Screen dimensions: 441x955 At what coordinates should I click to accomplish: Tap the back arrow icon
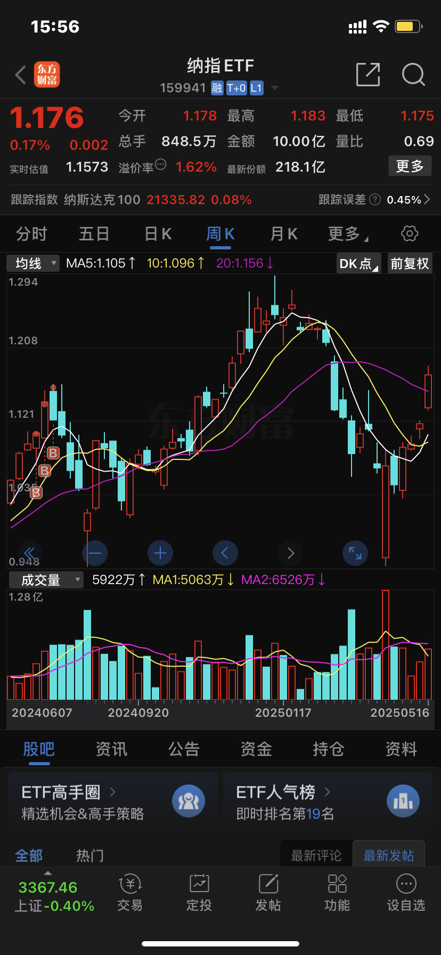click(21, 75)
